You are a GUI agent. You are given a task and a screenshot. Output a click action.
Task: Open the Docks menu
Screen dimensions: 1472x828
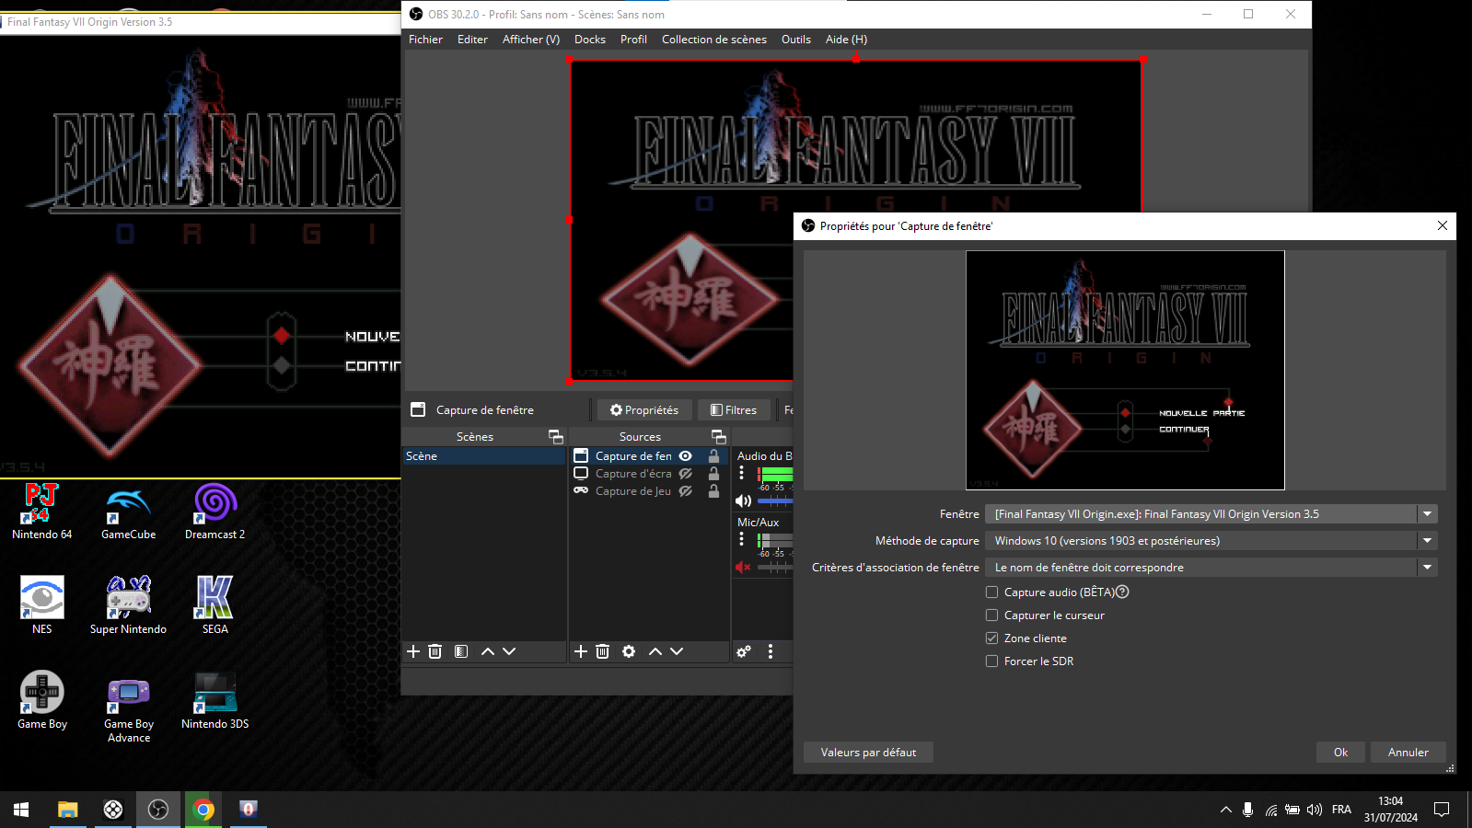click(590, 39)
